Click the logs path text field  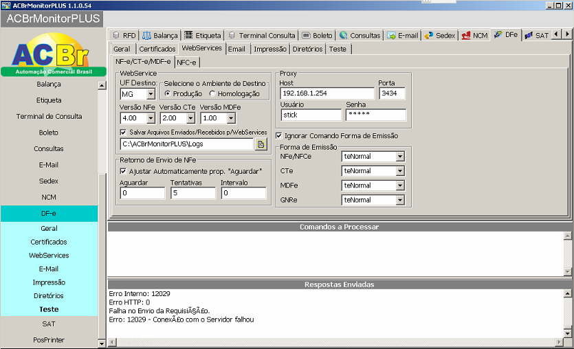tap(187, 144)
